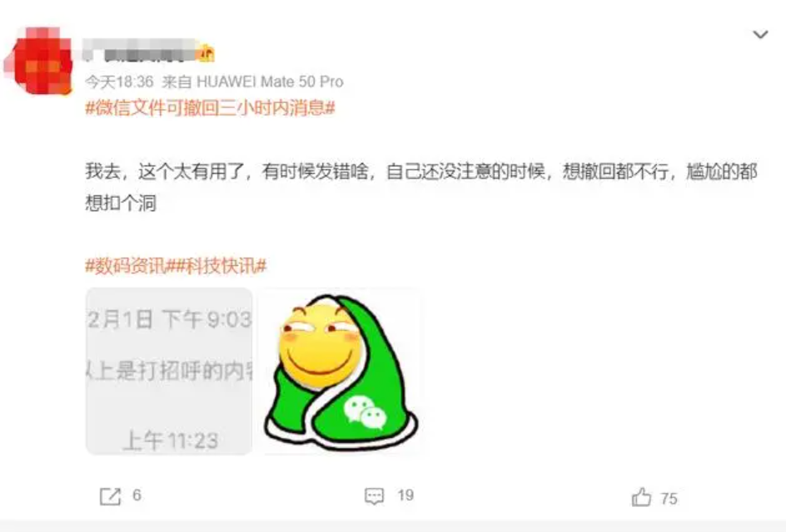Image resolution: width=786 pixels, height=532 pixels.
Task: Click the share/repost icon
Action: [110, 496]
